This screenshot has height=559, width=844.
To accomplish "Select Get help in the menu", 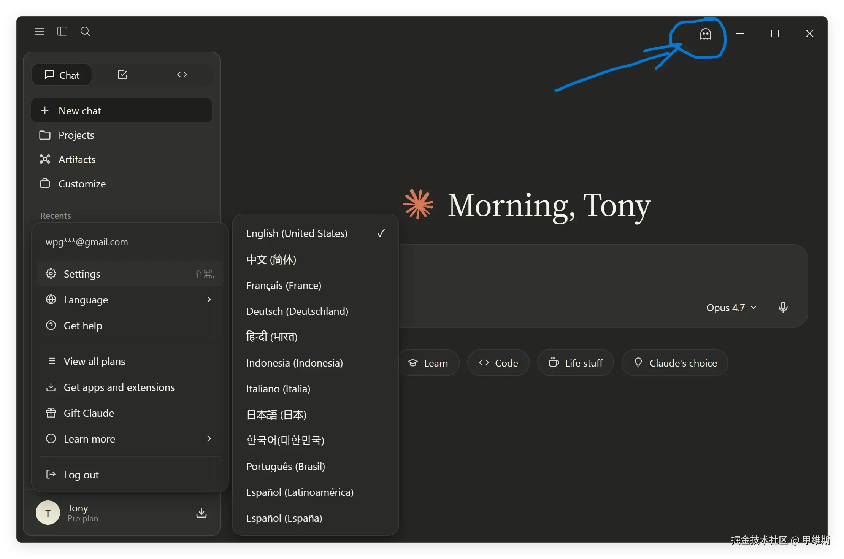I will pos(130,326).
